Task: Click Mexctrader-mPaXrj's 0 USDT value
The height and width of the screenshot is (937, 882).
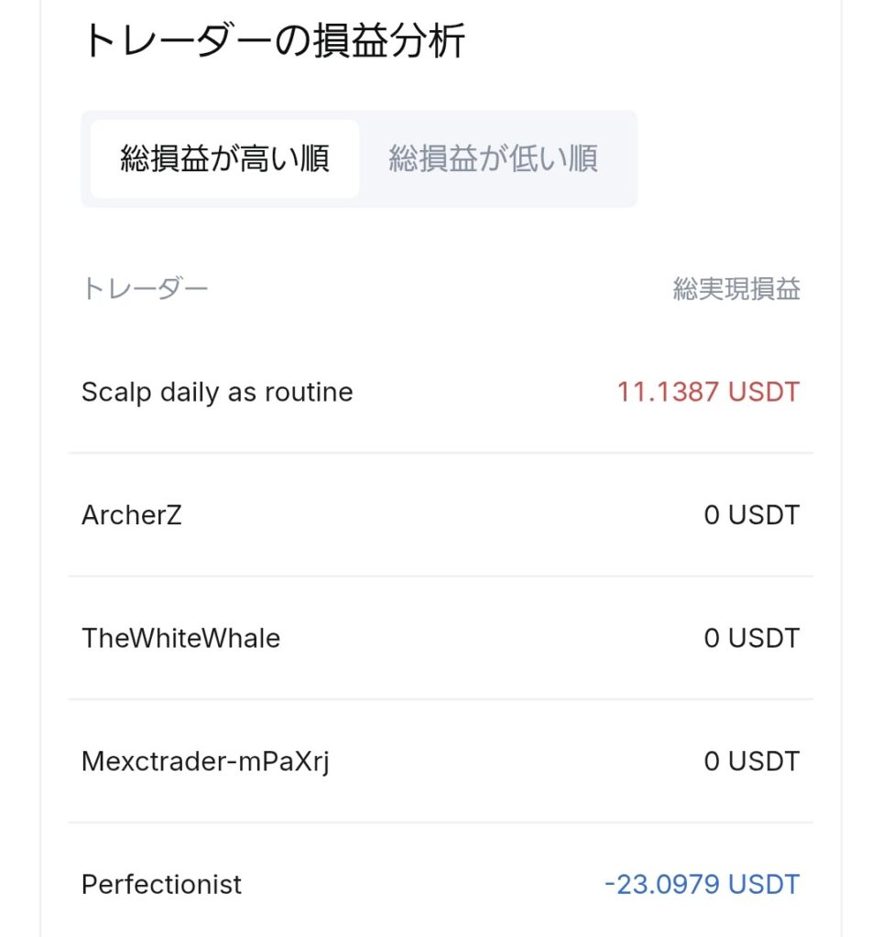Action: point(751,761)
